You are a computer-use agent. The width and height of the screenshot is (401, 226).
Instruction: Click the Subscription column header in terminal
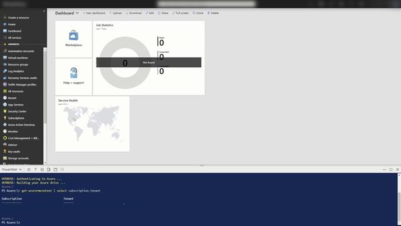click(x=11, y=198)
